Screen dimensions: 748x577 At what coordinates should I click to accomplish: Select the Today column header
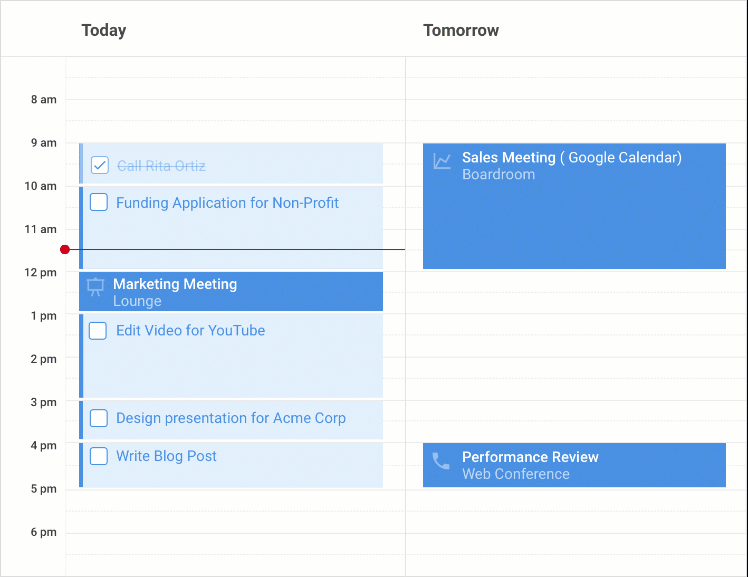[104, 31]
